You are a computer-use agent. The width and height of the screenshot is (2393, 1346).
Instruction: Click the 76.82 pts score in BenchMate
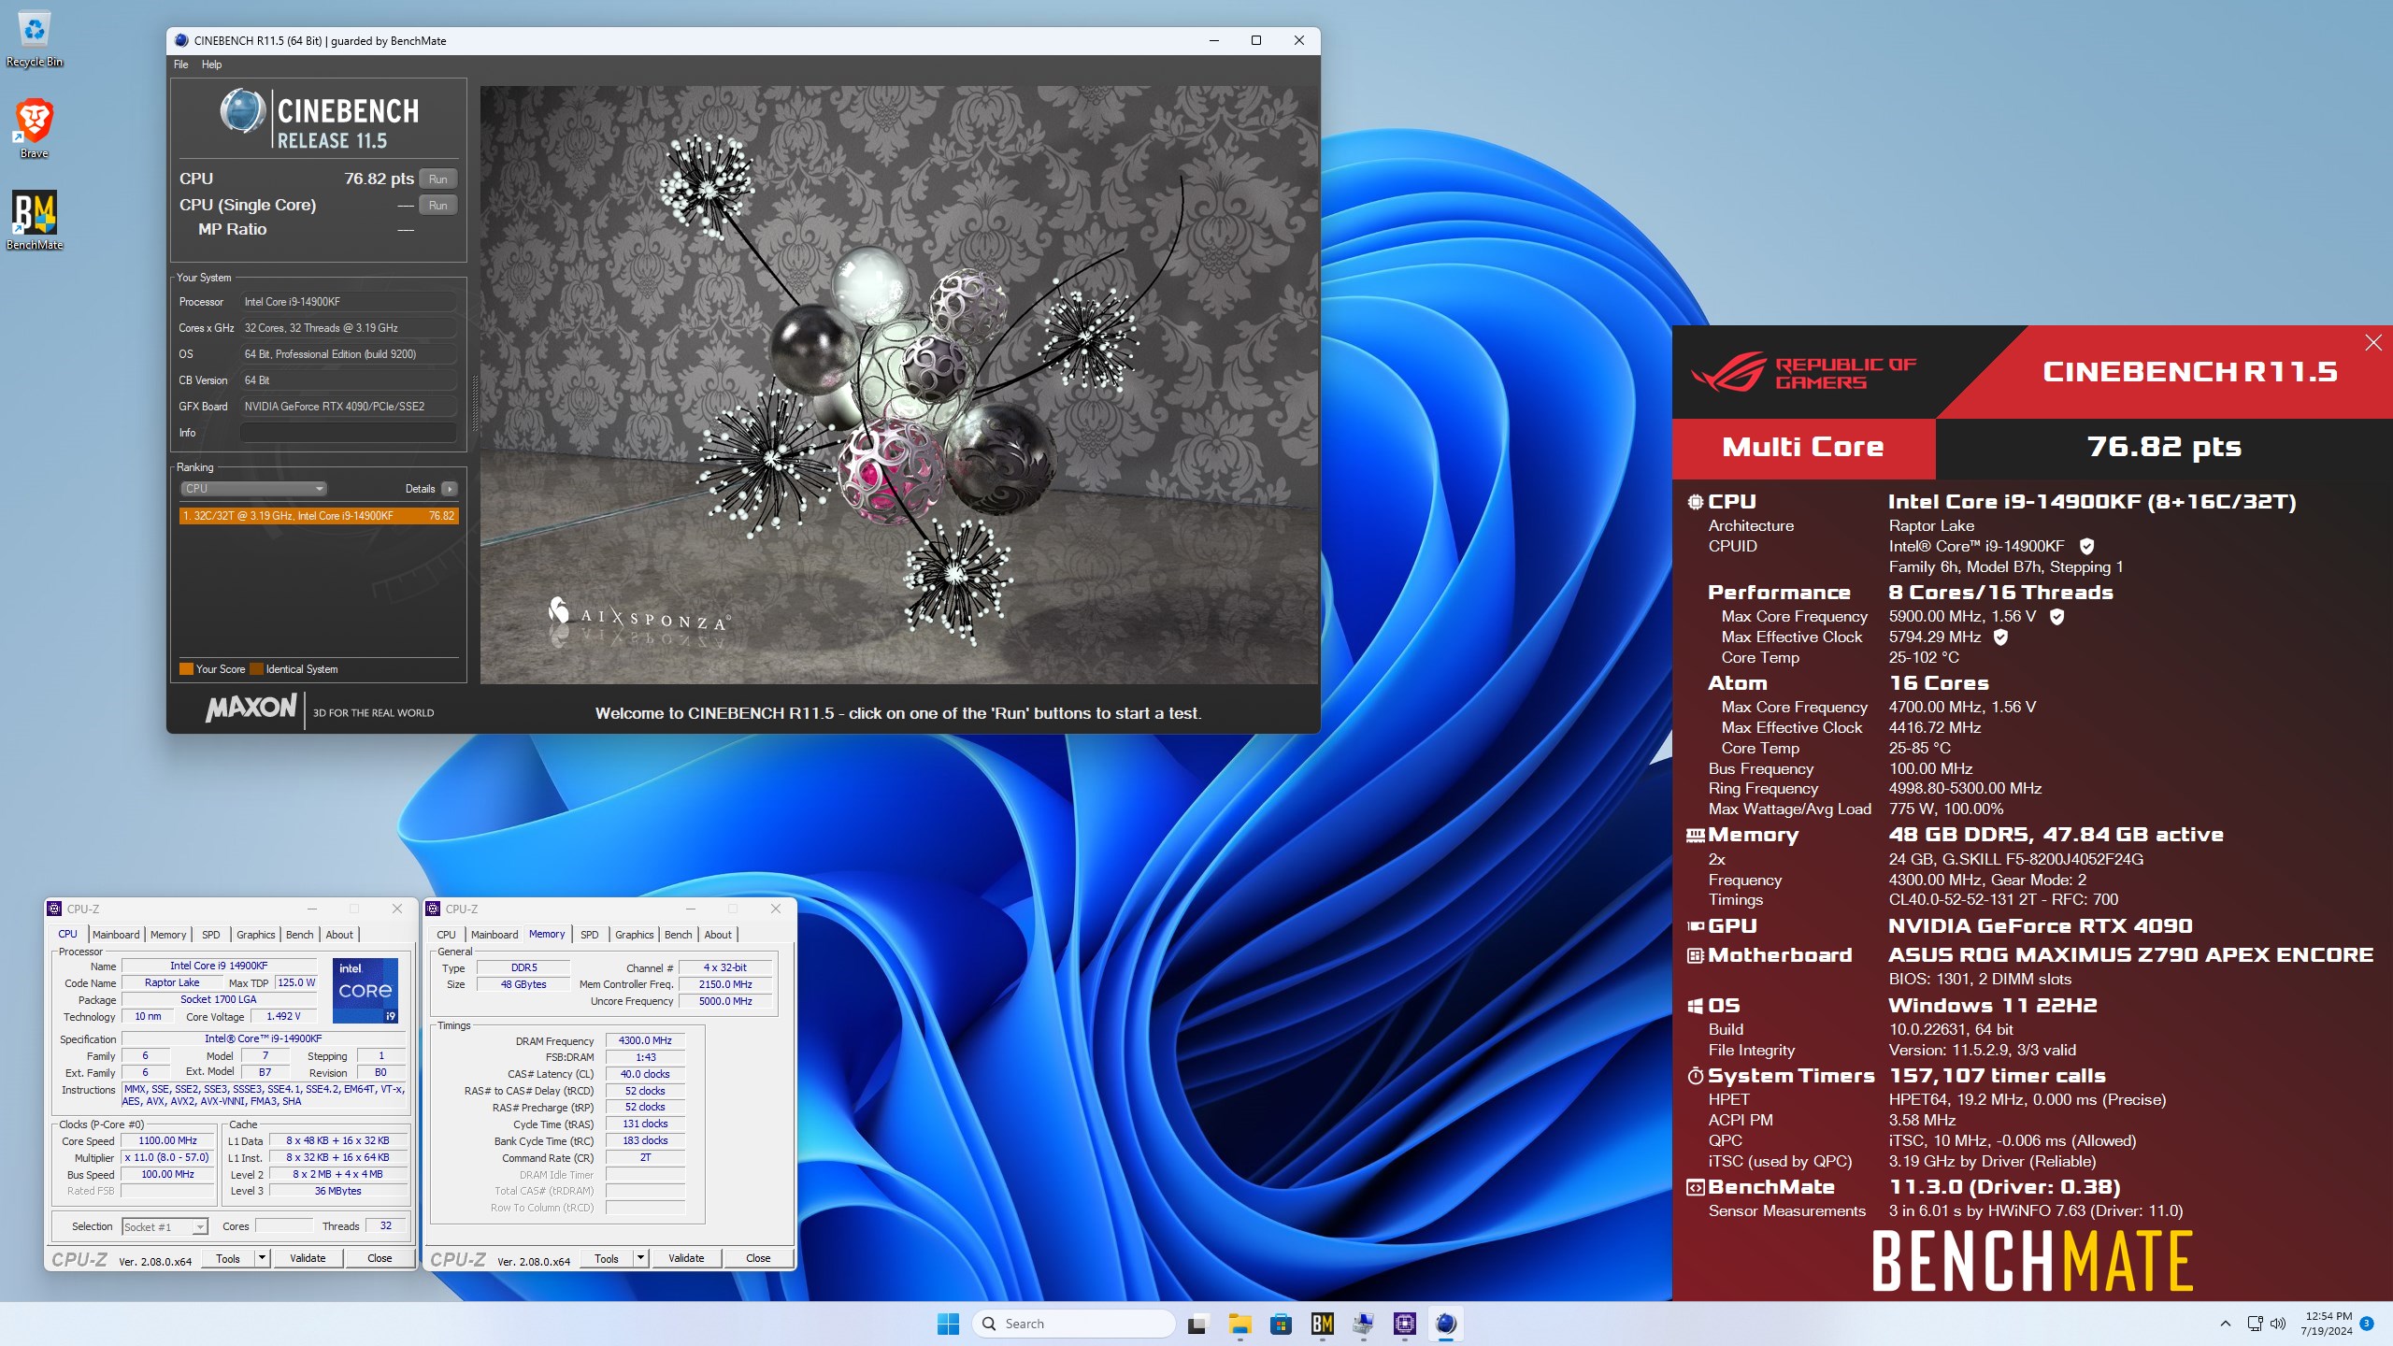point(2164,447)
